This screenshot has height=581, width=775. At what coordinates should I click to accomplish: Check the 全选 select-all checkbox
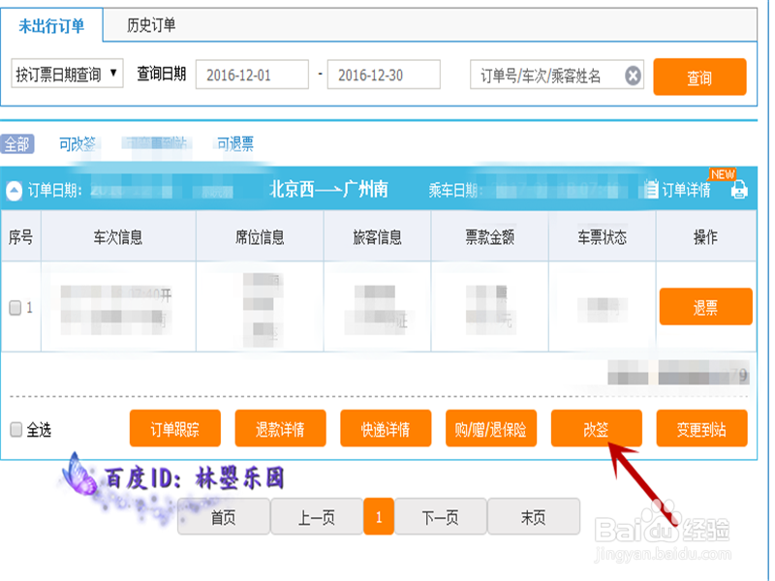tap(16, 428)
